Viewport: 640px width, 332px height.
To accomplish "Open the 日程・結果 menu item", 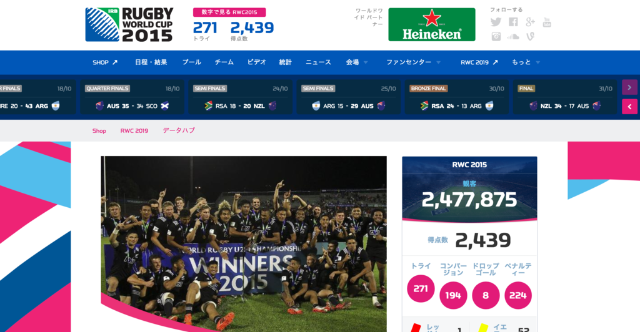I will tap(151, 62).
